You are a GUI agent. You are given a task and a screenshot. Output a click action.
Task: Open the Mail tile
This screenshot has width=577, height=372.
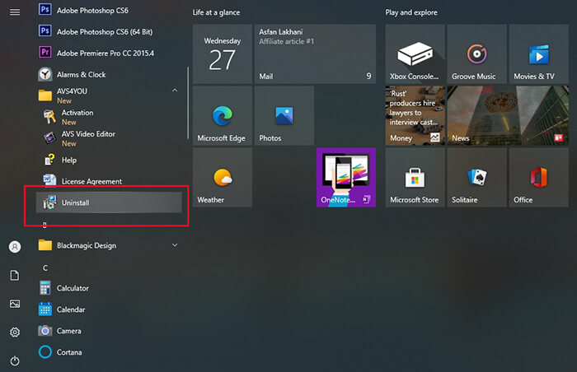click(315, 54)
